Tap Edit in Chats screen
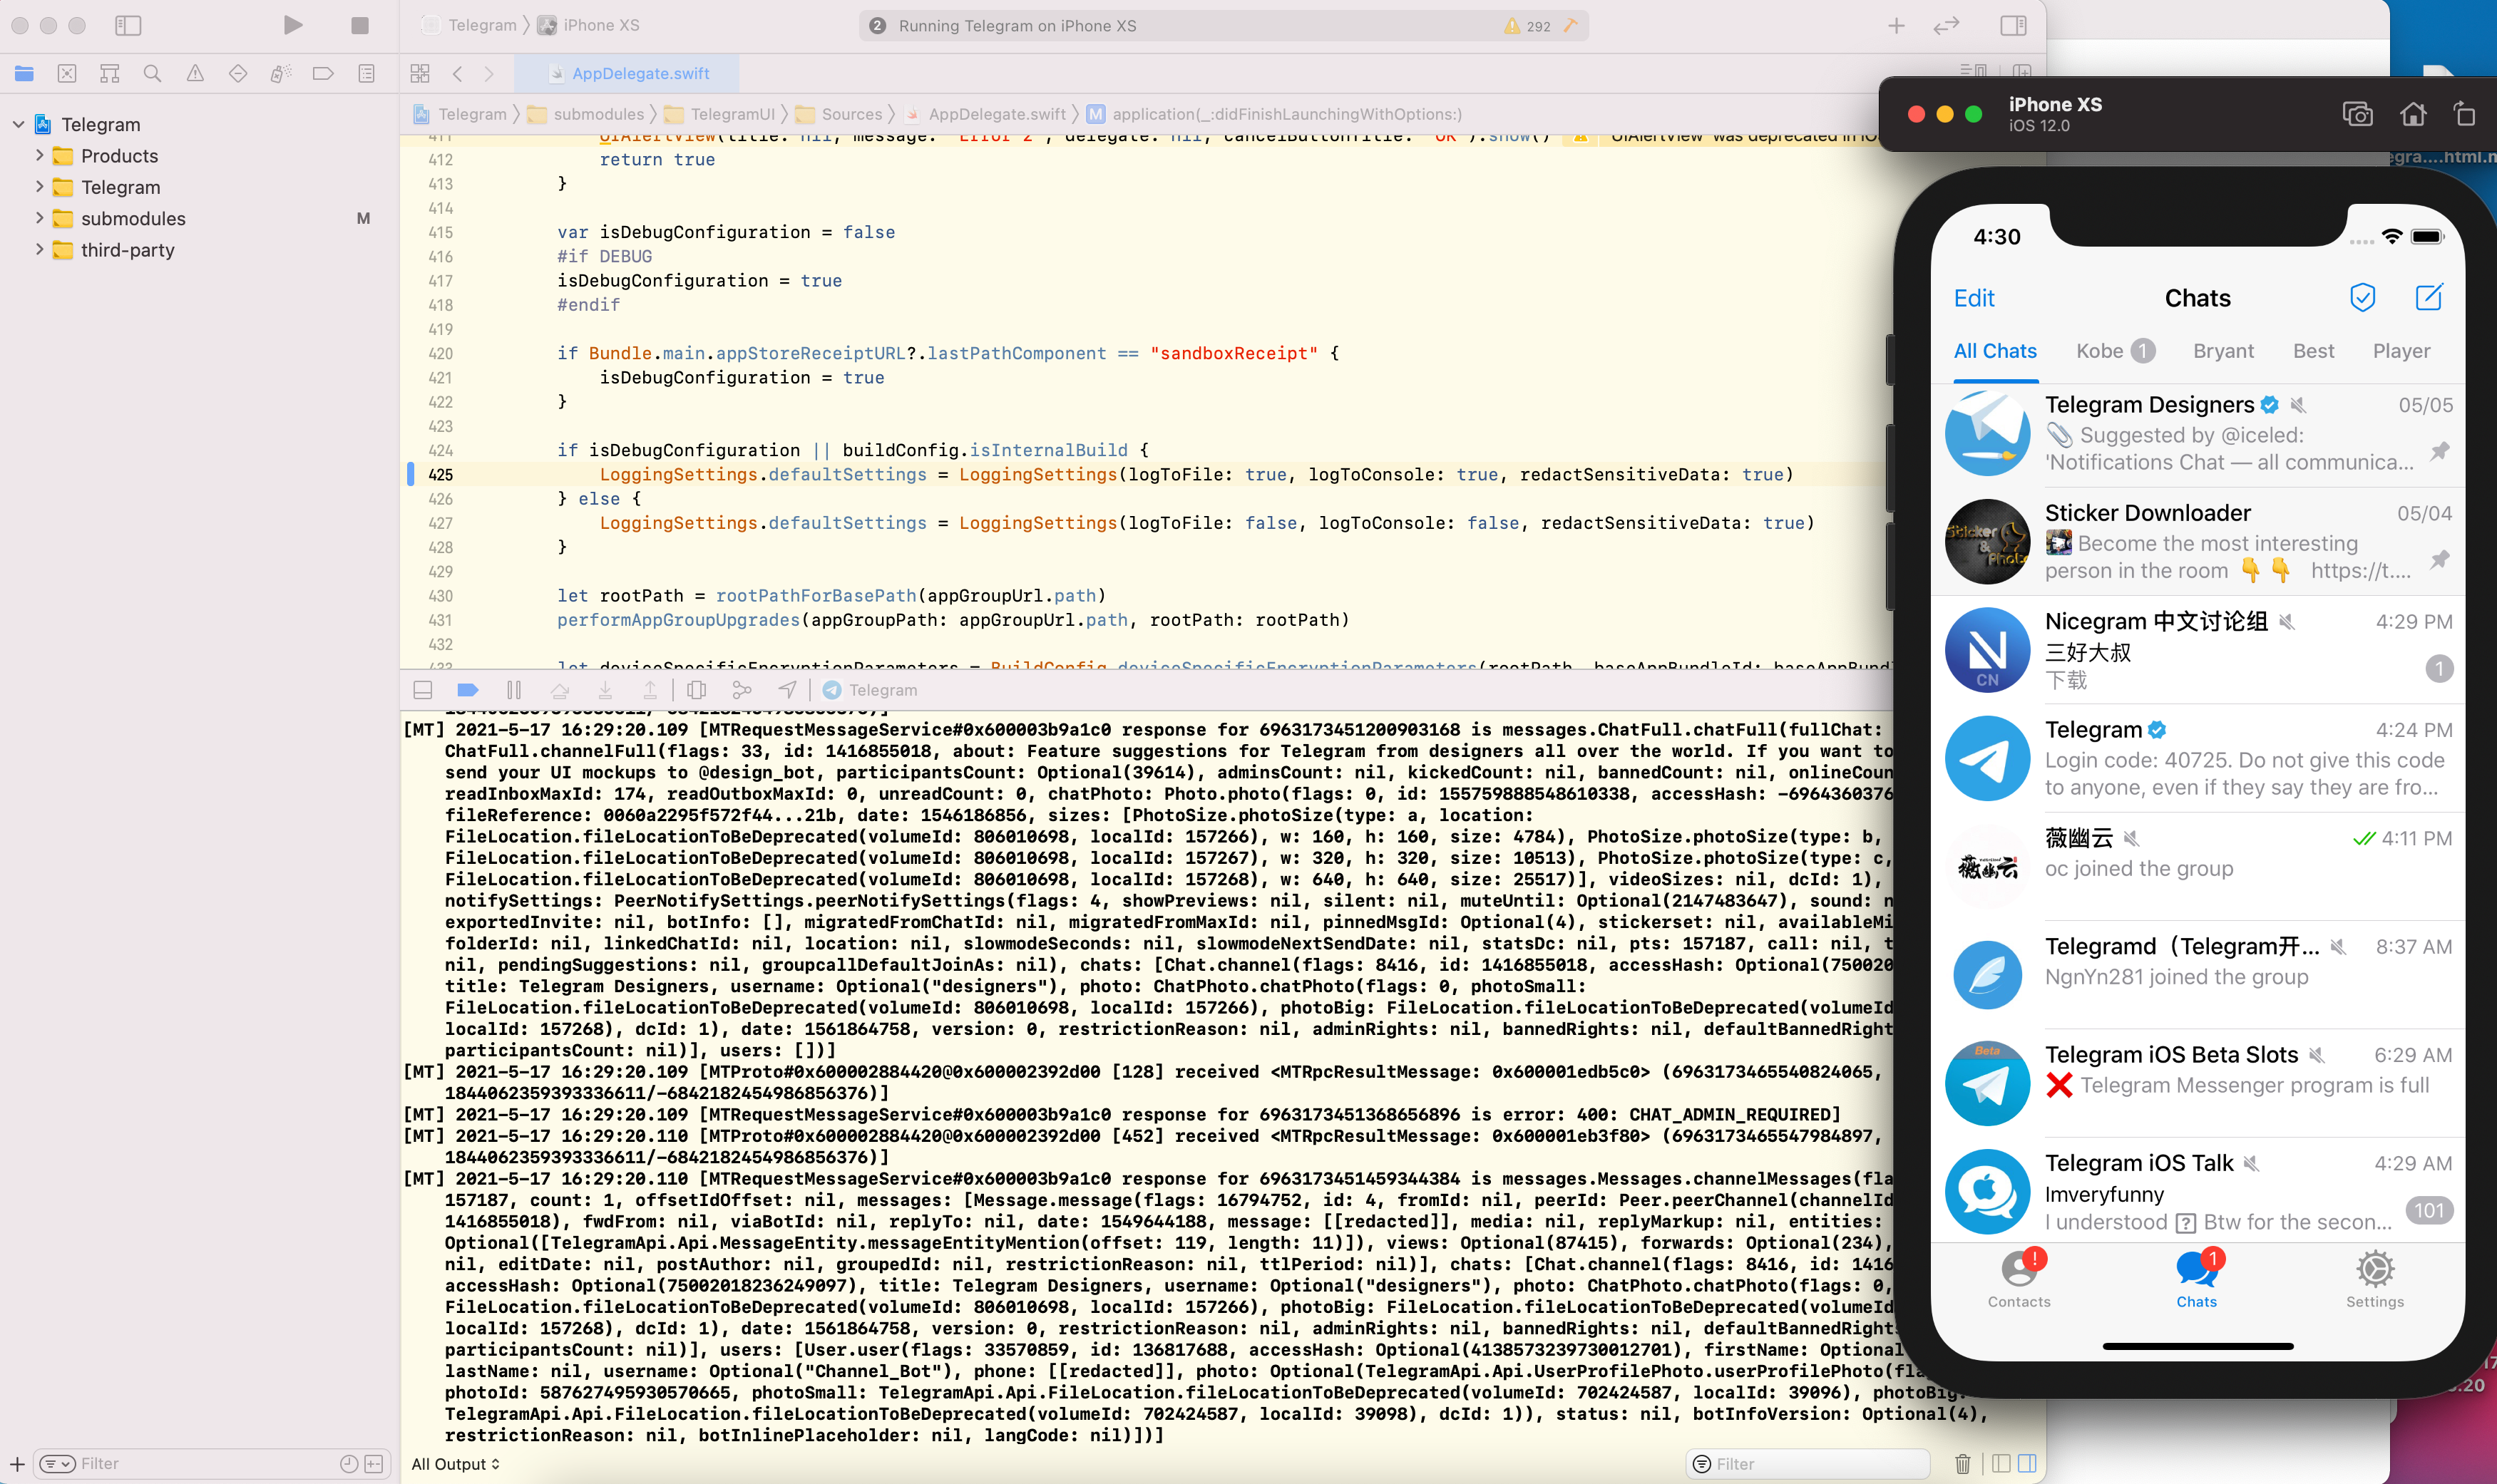Image resolution: width=2497 pixels, height=1484 pixels. (x=1974, y=298)
